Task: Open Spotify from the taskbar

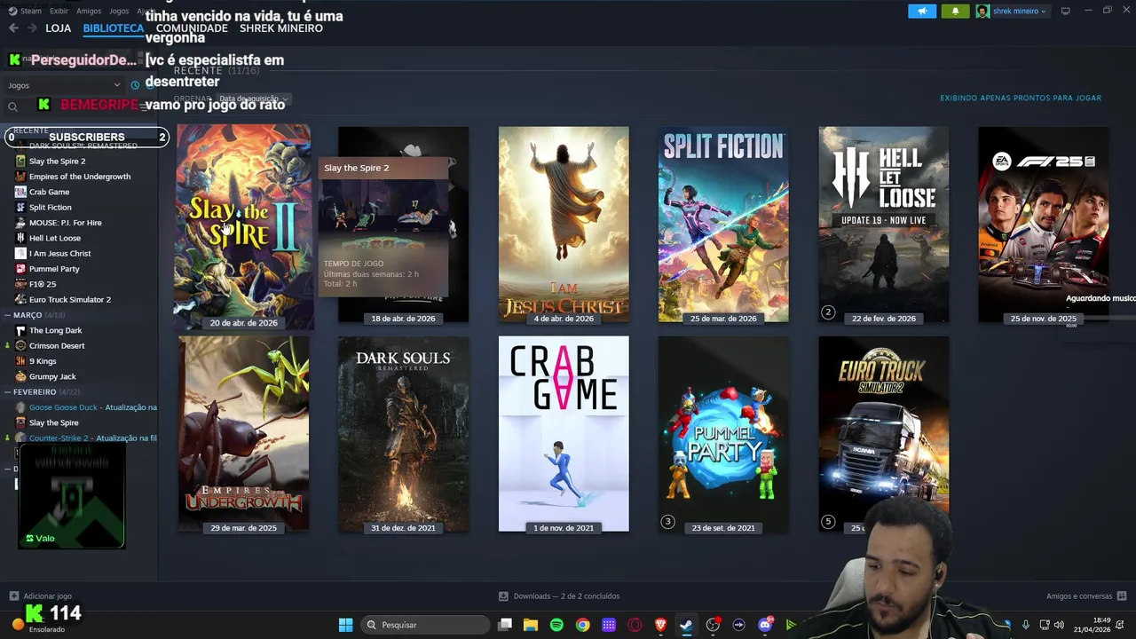Action: 556,625
